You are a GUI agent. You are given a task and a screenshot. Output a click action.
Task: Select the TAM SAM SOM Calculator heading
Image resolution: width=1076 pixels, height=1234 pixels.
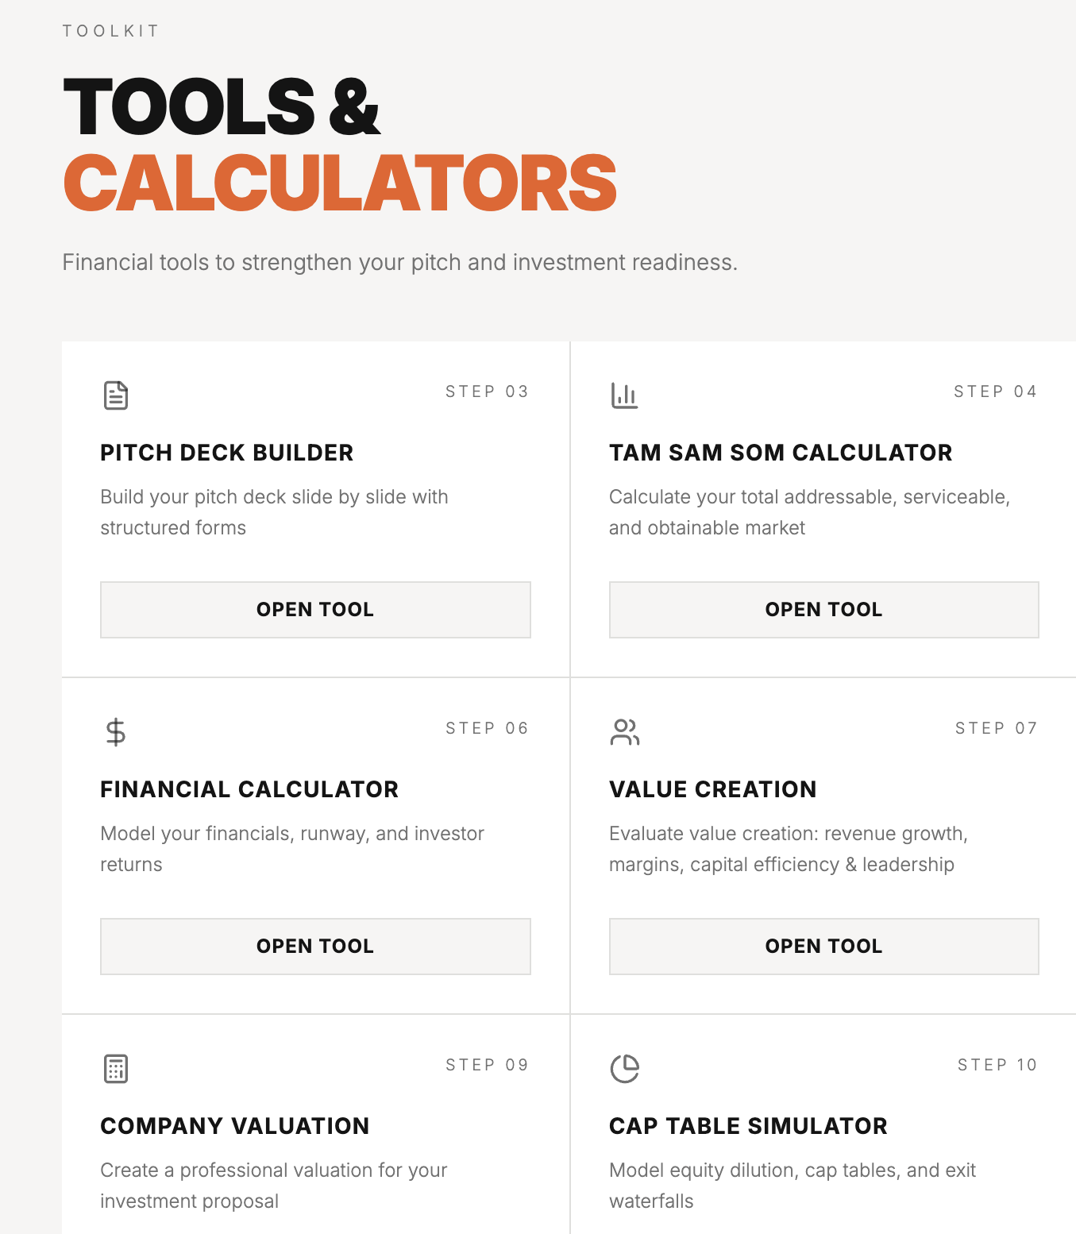point(781,453)
